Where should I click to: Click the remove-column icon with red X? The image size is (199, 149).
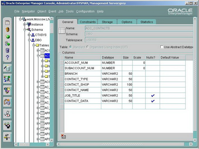coord(63,136)
